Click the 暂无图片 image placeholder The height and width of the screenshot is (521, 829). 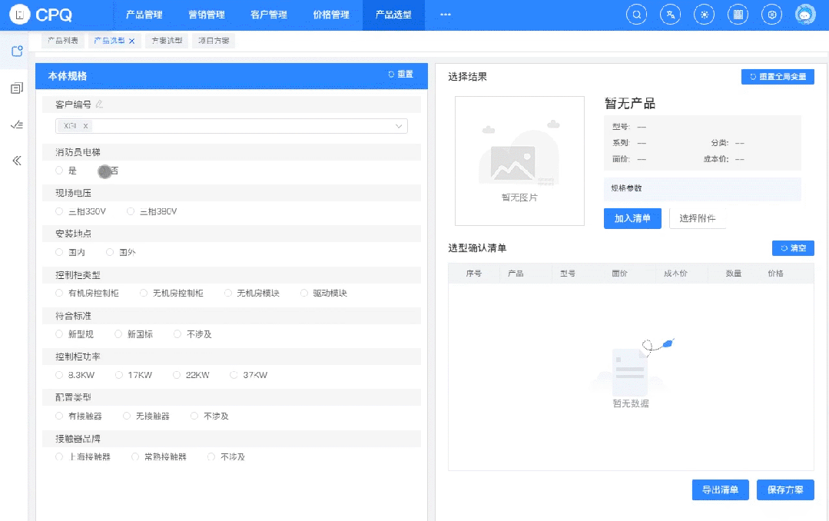(519, 161)
